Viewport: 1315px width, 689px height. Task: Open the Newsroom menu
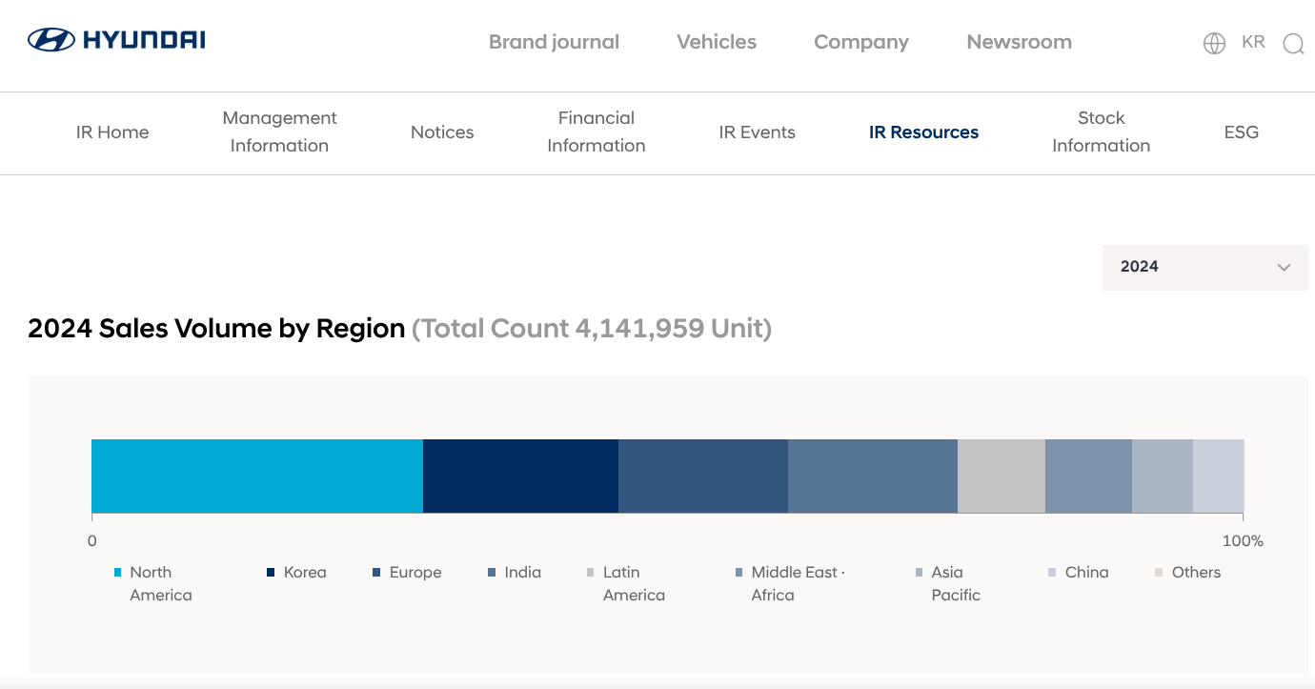(1019, 42)
